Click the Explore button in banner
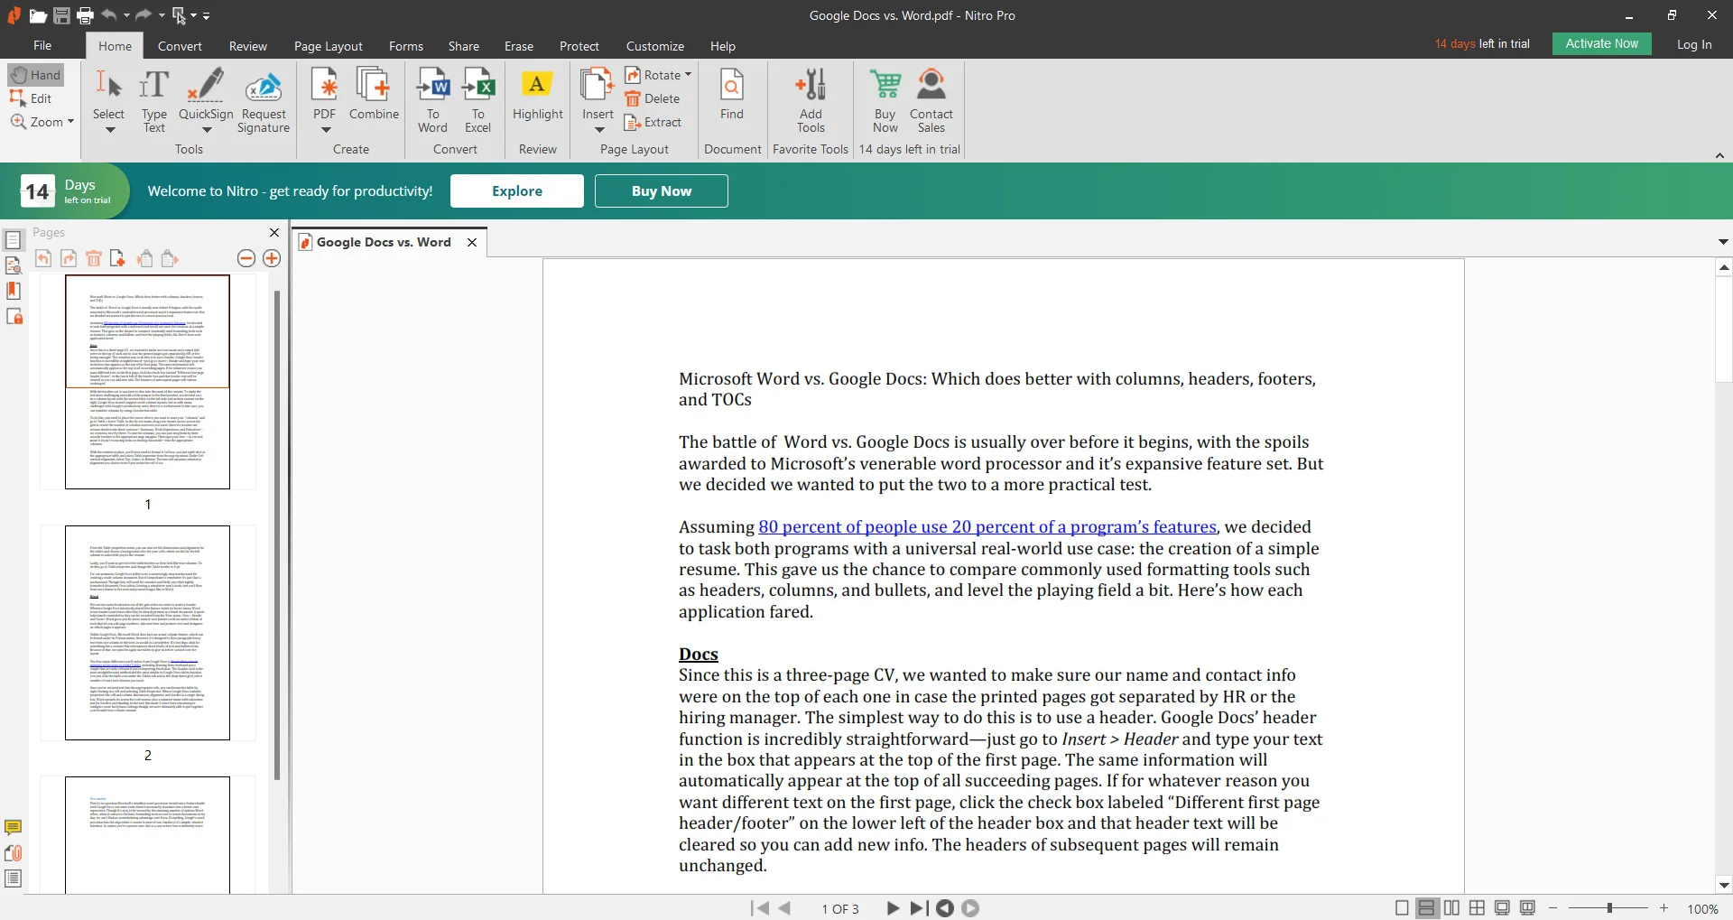1733x920 pixels. (x=517, y=191)
